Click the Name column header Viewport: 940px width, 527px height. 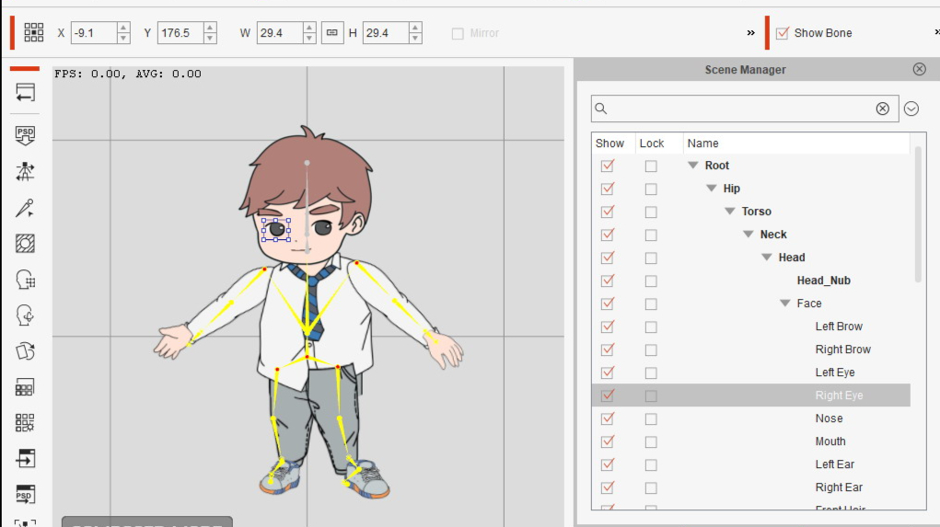click(x=702, y=143)
